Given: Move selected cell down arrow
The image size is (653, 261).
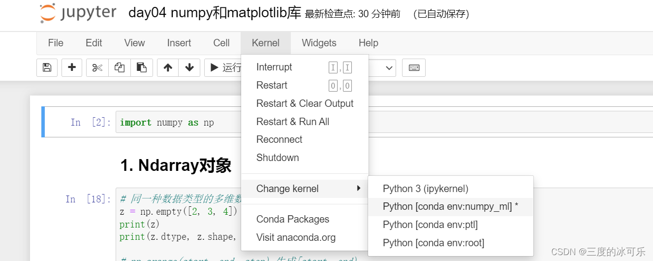Looking at the screenshot, I should [x=189, y=67].
